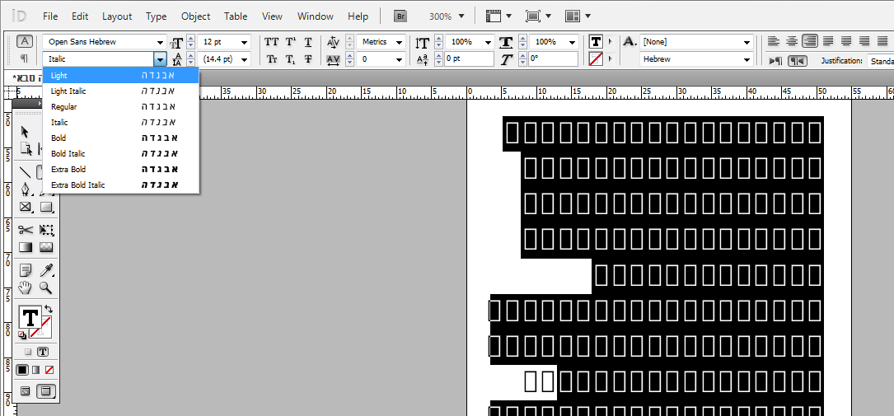
Task: Open the zoom level 300% dropdown
Action: point(461,16)
